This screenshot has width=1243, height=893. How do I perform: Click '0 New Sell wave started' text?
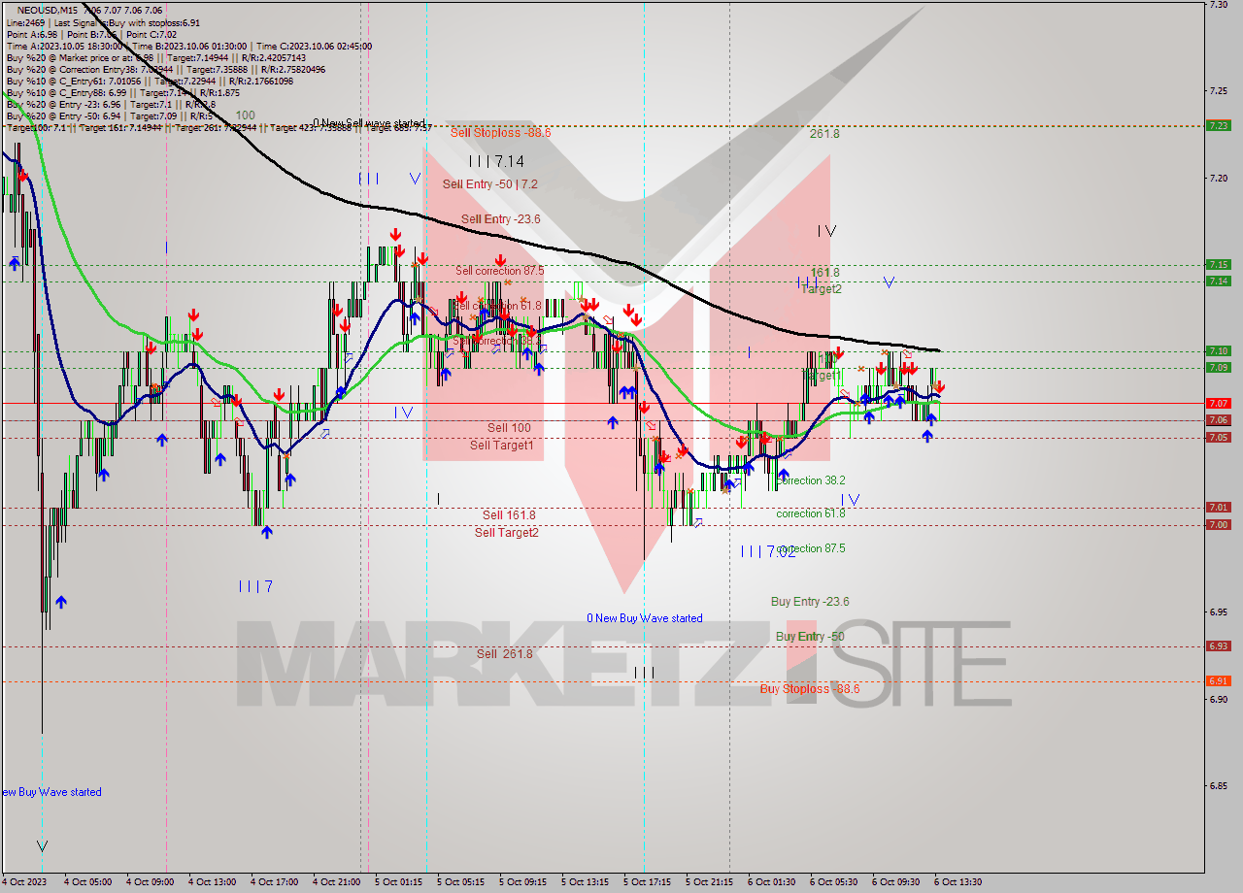369,124
